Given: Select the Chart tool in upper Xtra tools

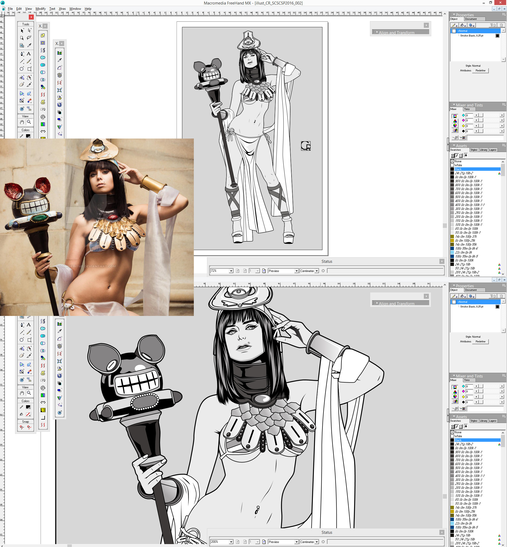Looking at the screenshot, I should 59,53.
